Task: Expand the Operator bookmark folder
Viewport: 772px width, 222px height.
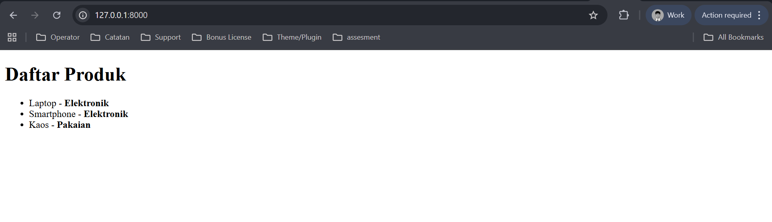Action: coord(58,37)
